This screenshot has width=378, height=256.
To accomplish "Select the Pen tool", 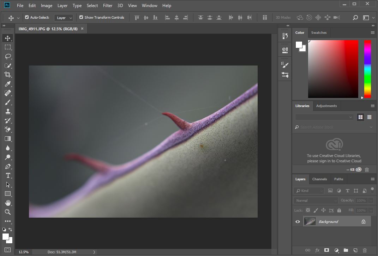I will click(8, 166).
